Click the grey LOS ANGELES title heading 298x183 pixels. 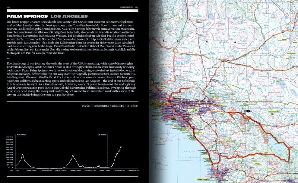tap(69, 16)
